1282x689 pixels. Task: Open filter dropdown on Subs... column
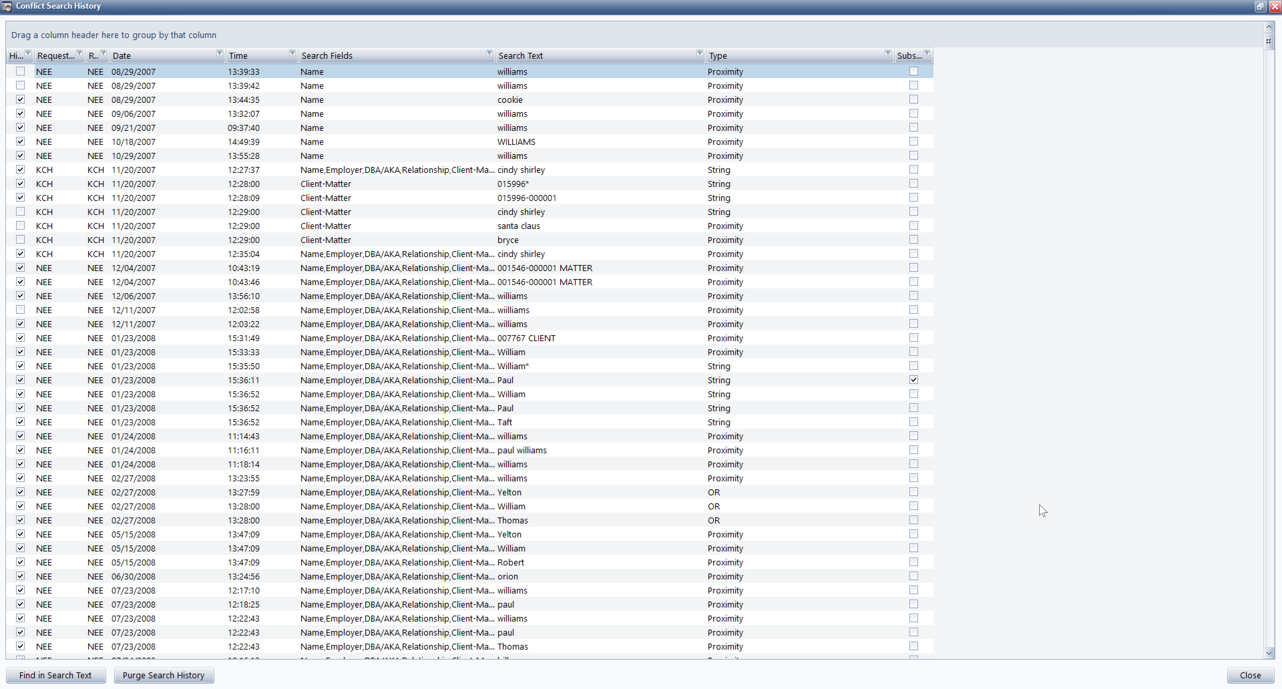927,53
